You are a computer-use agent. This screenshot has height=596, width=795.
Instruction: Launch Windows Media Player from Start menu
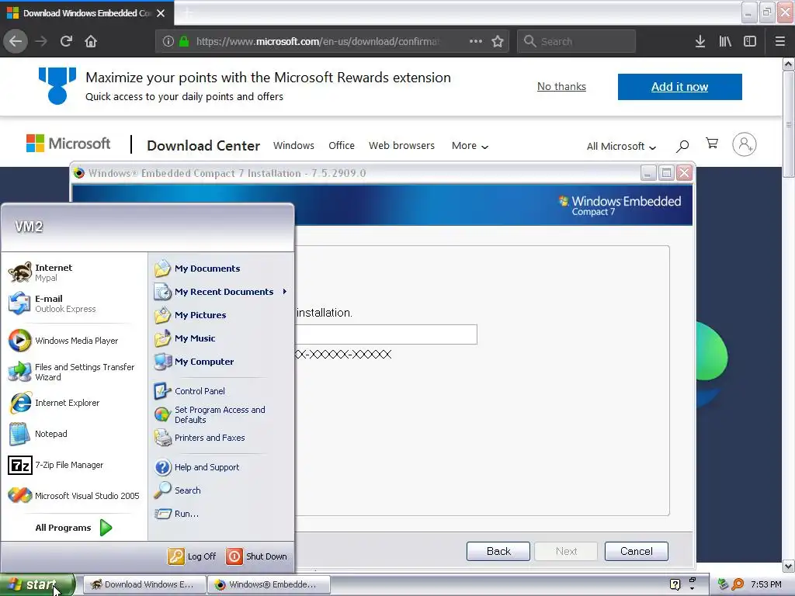coord(74,341)
